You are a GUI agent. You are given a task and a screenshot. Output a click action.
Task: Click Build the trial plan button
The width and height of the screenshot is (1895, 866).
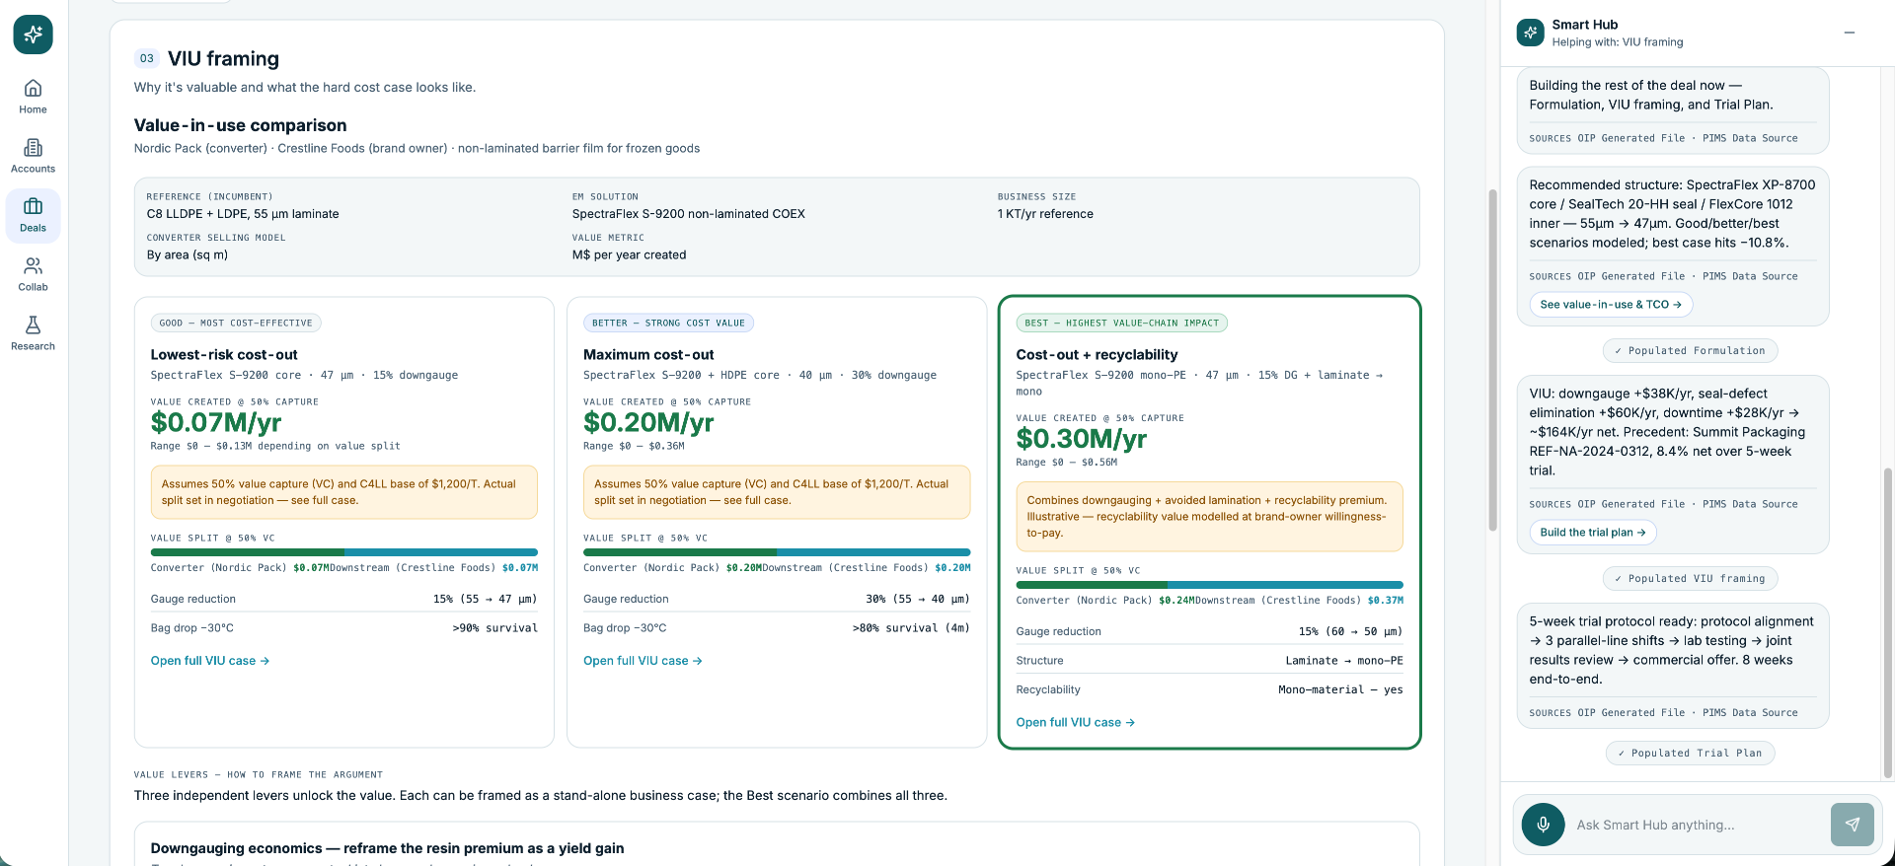(x=1592, y=533)
